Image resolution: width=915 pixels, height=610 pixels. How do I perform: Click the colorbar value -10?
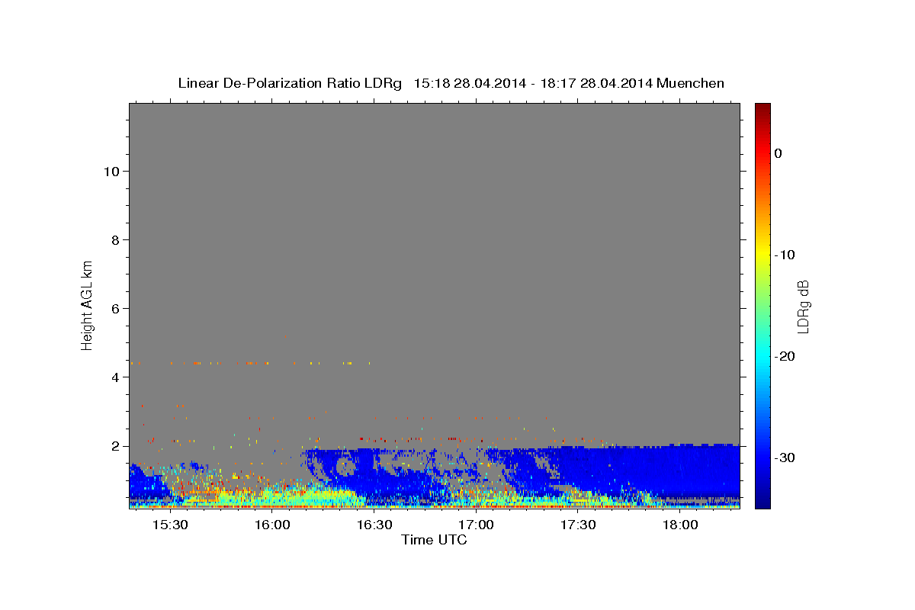point(785,255)
